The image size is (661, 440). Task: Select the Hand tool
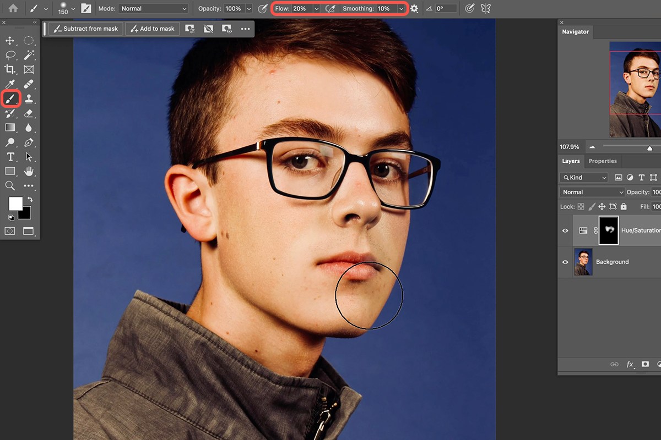pos(29,171)
